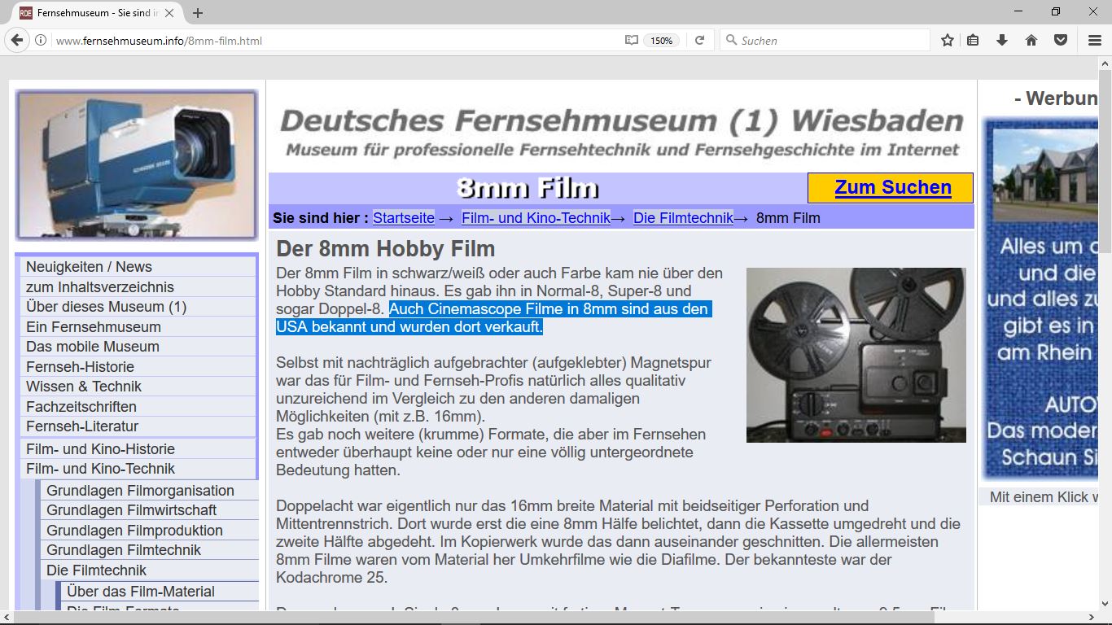Open the Die Filmtechnik breadcrumb link
This screenshot has height=625, width=1112.
683,218
